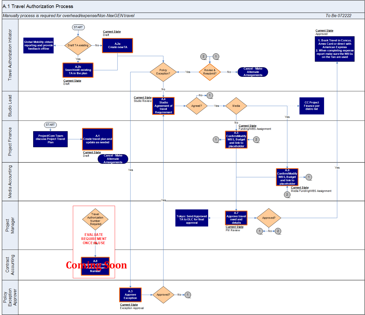Select the CC Project Finance distro list box
Viewport: 365px width, 315px height.
click(312, 106)
